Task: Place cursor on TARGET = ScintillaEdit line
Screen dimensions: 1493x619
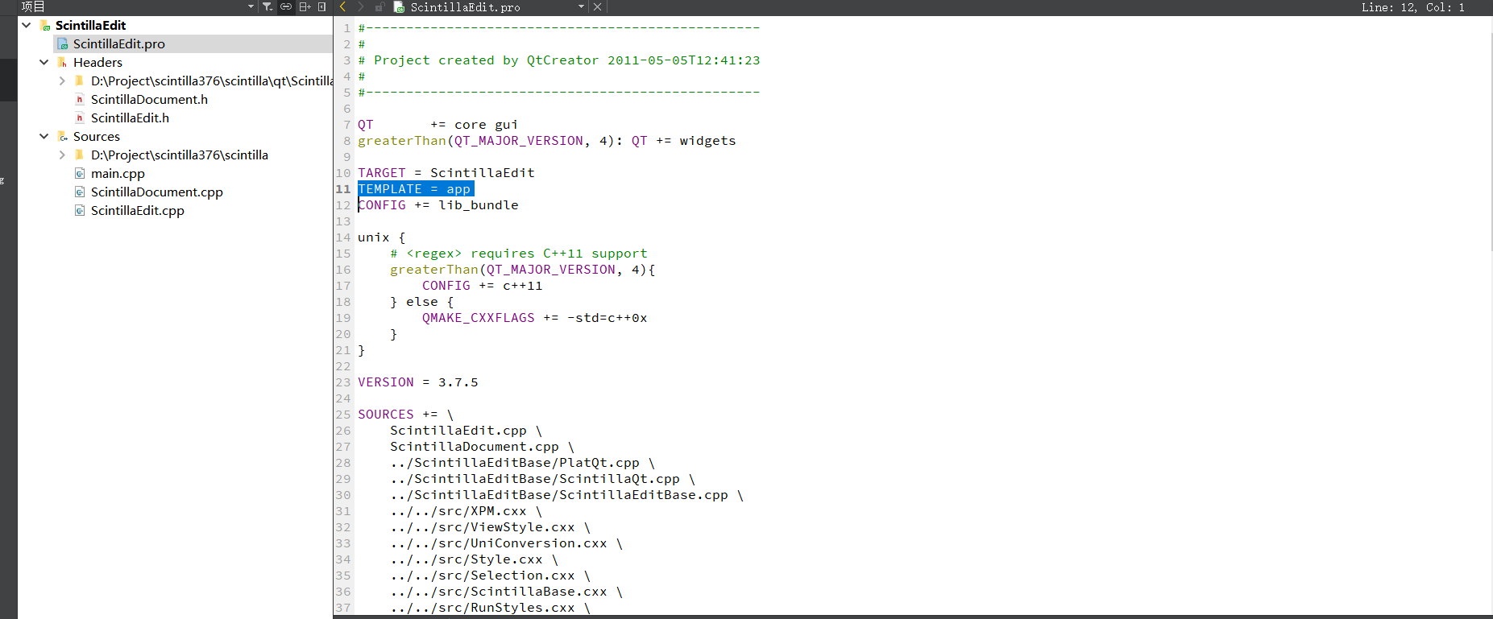Action: point(446,172)
